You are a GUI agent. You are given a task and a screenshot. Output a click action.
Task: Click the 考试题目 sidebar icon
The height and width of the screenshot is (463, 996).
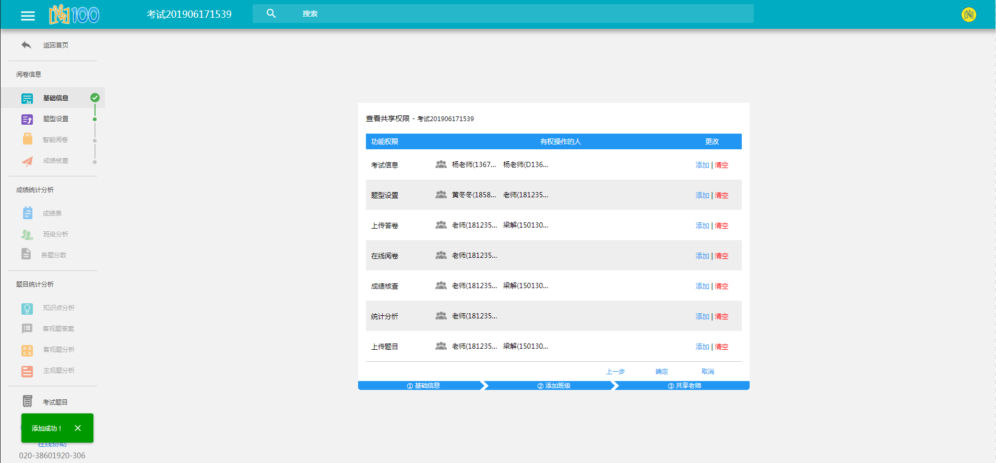tap(27, 401)
